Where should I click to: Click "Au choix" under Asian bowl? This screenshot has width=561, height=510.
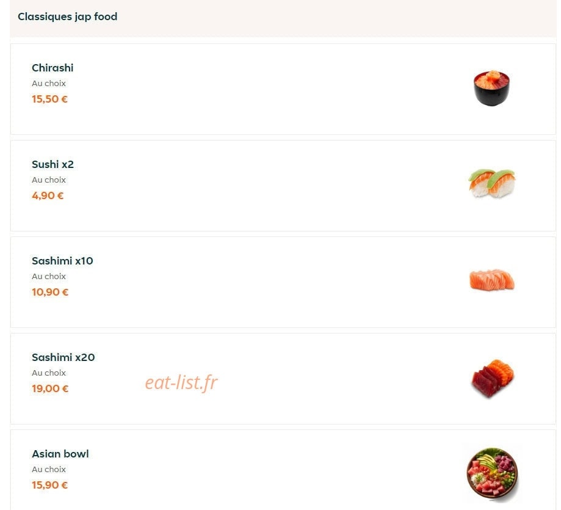coord(49,470)
